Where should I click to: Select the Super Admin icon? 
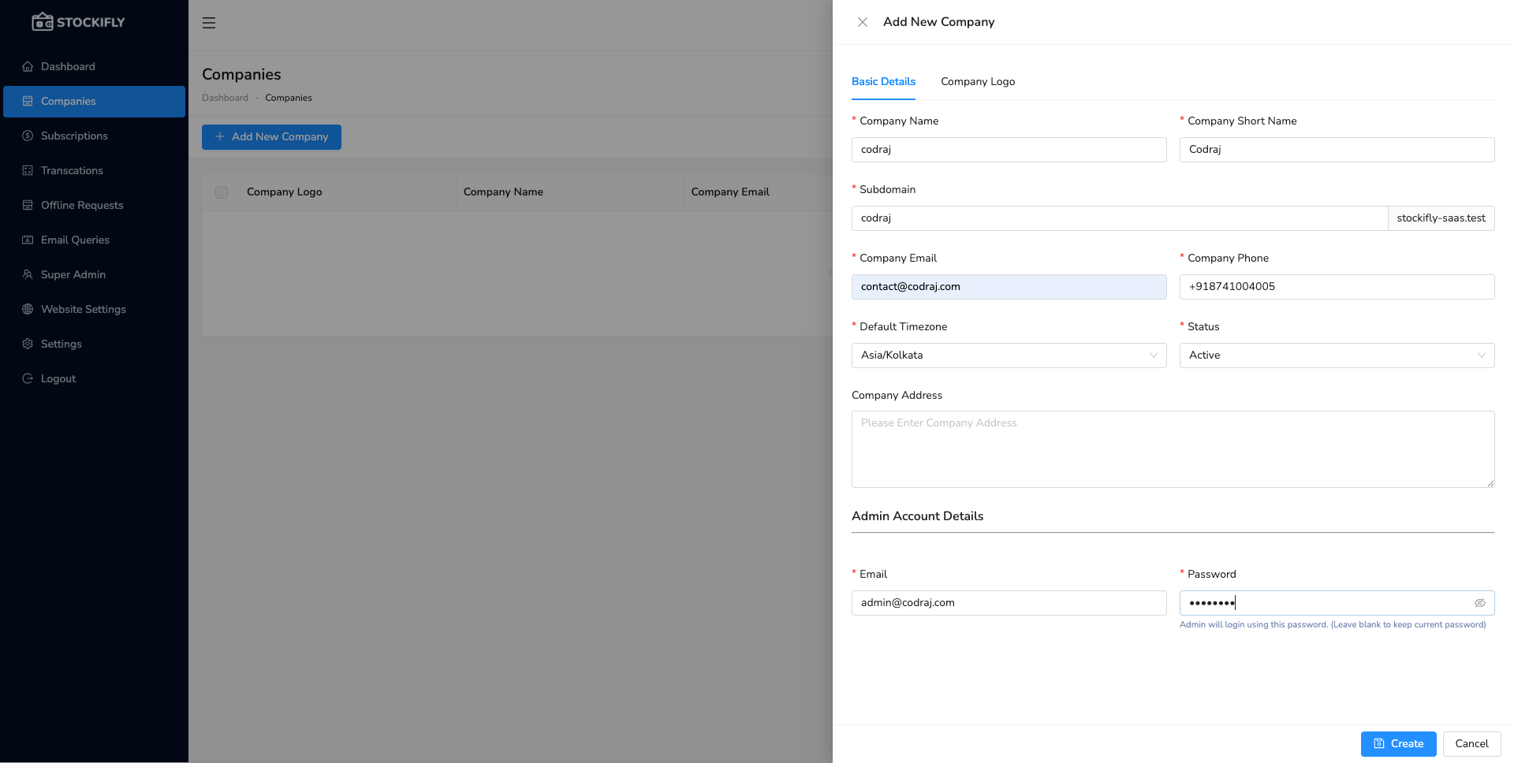28,274
